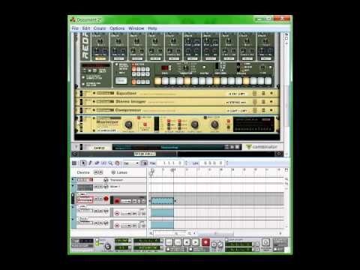The width and height of the screenshot is (360, 270).
Task: Open the File menu
Action: (75, 28)
